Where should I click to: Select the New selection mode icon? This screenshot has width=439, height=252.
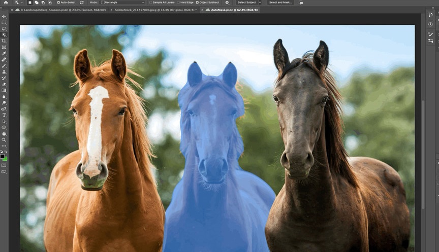[x=29, y=3]
